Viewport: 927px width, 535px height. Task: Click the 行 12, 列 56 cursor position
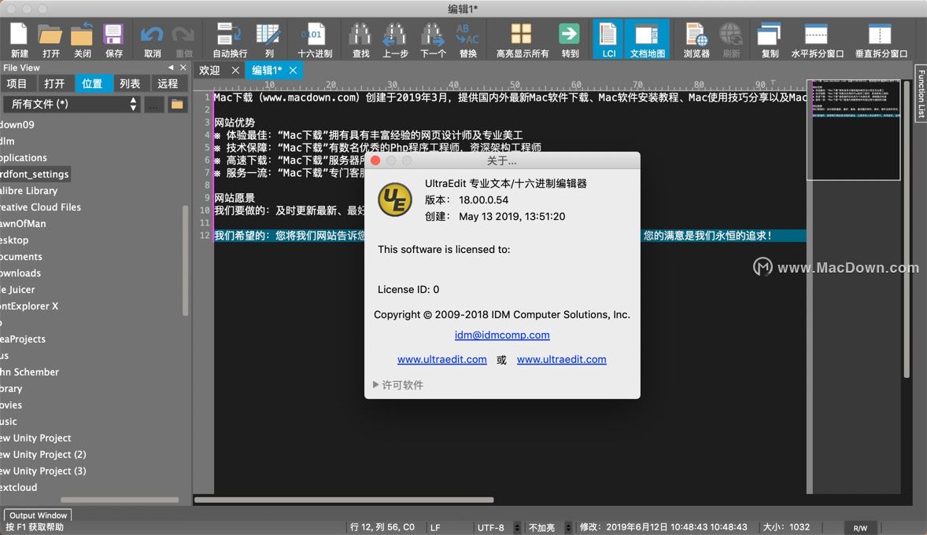pos(382,527)
